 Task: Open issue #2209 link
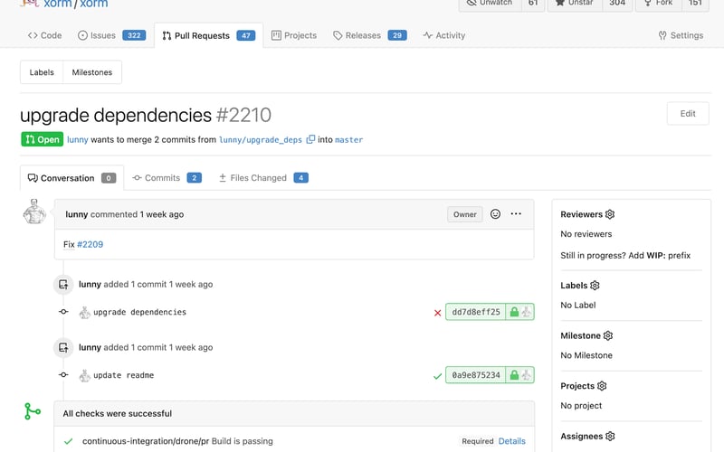point(90,244)
